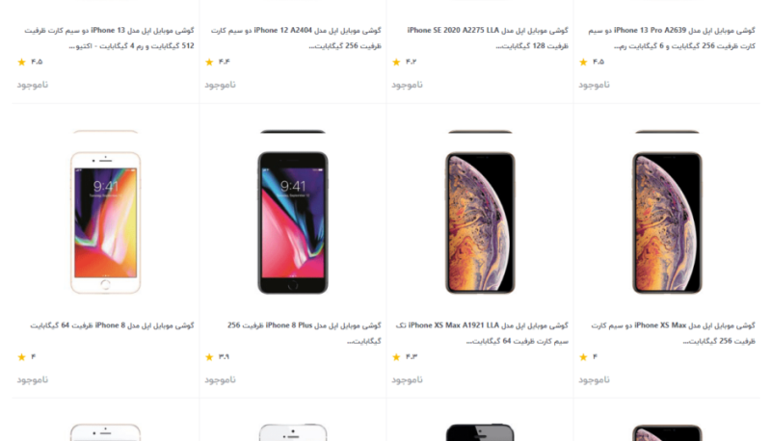Click the star icon under dual-SIM iPhone XS Max
This screenshot has height=441, width=771.
coord(583,357)
